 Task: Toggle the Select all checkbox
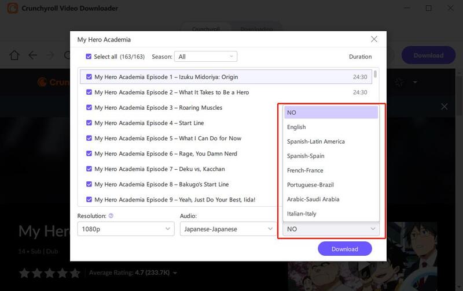[89, 56]
